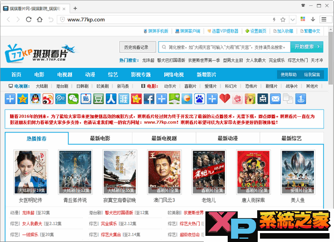Screen dimensions: 334x242
Task: Open the 大陆剧 category link
Action: [42, 86]
